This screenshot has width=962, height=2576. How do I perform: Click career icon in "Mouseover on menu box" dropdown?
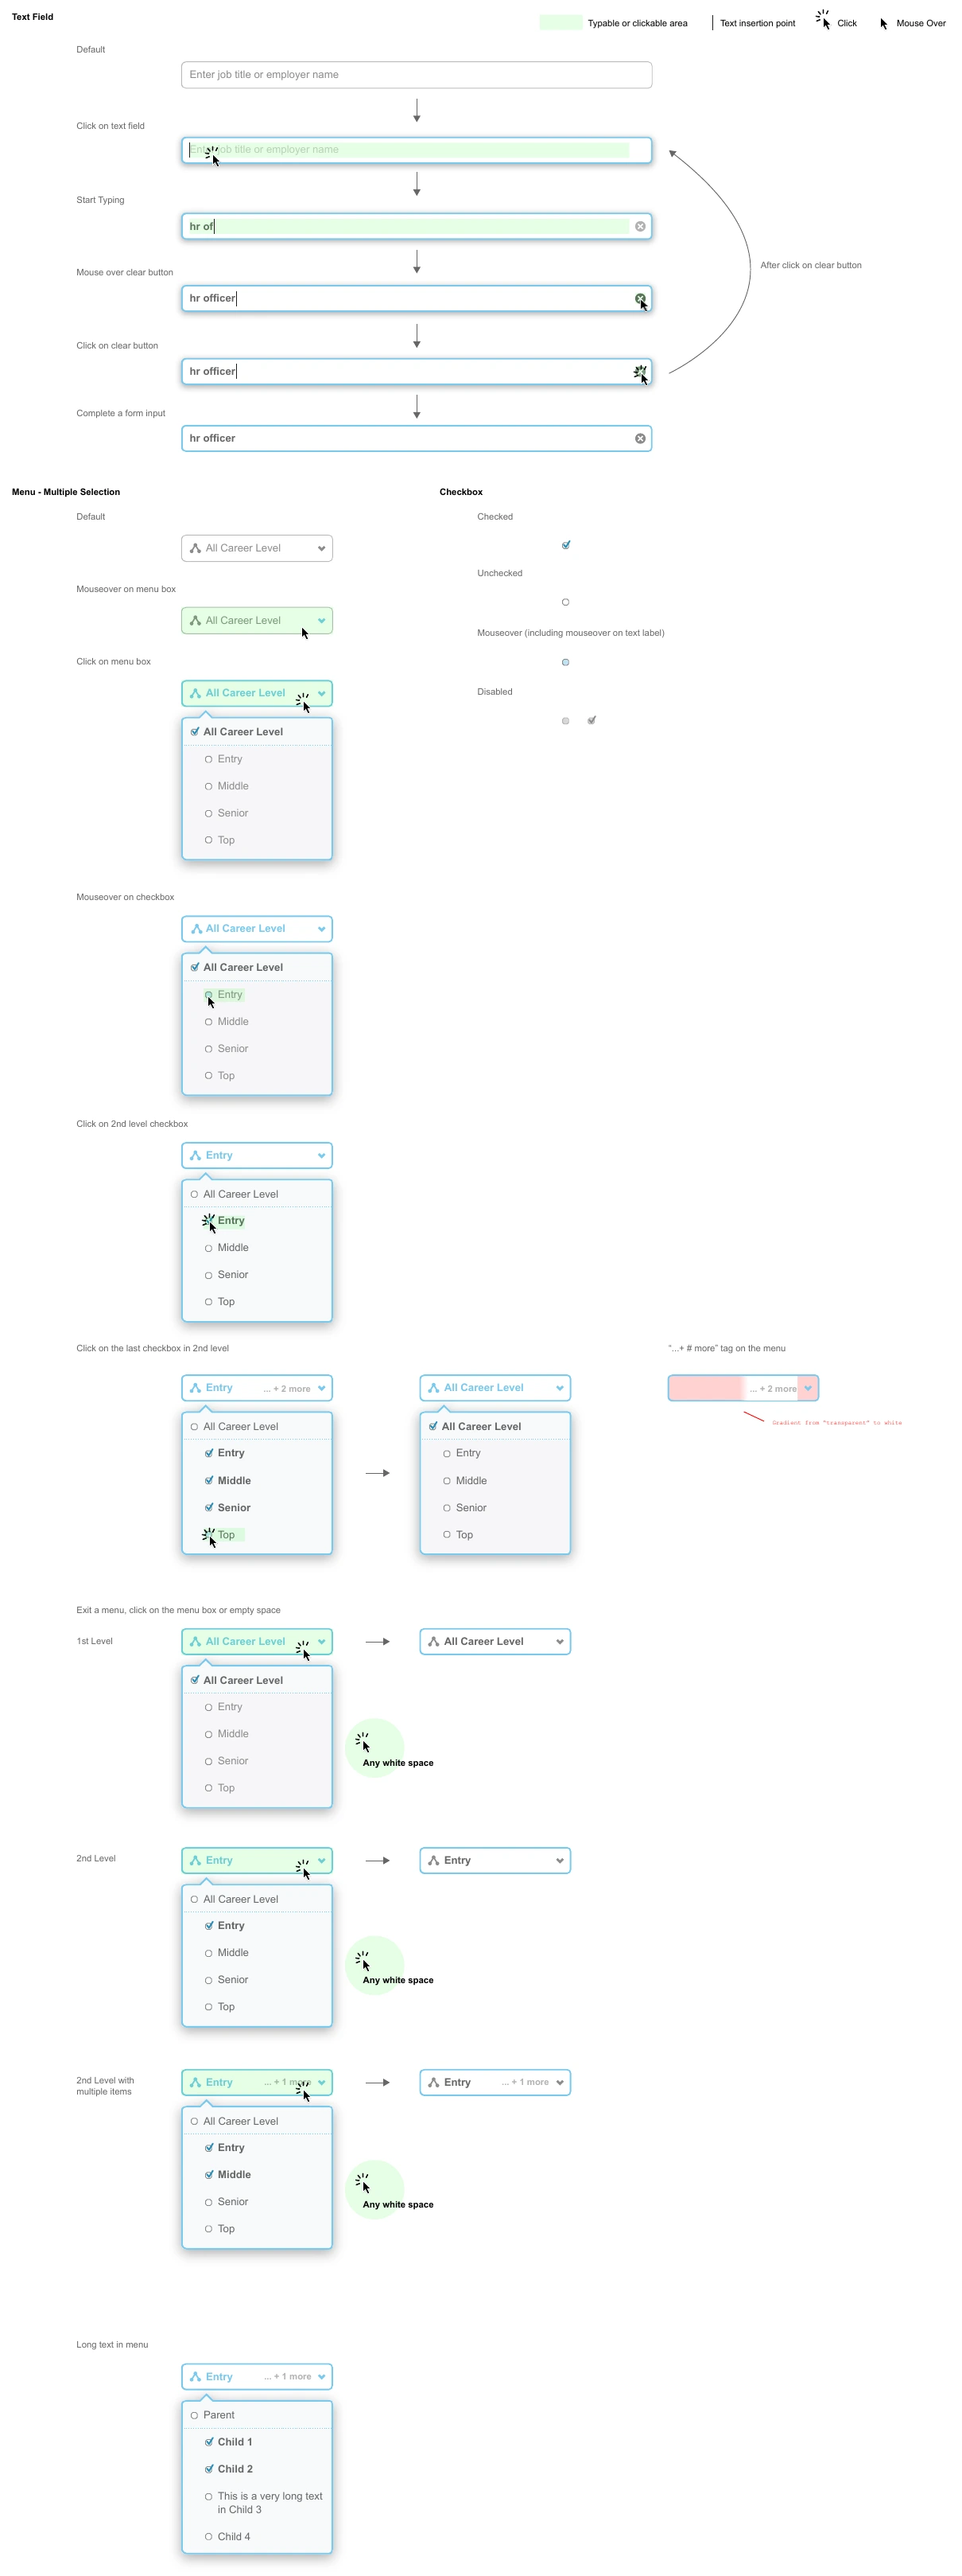pos(196,620)
